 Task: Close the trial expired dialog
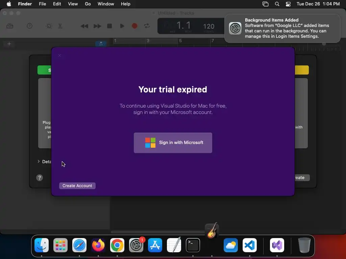(x=59, y=56)
